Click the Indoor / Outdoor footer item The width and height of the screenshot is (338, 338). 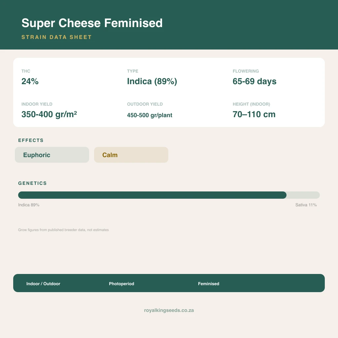tap(43, 284)
